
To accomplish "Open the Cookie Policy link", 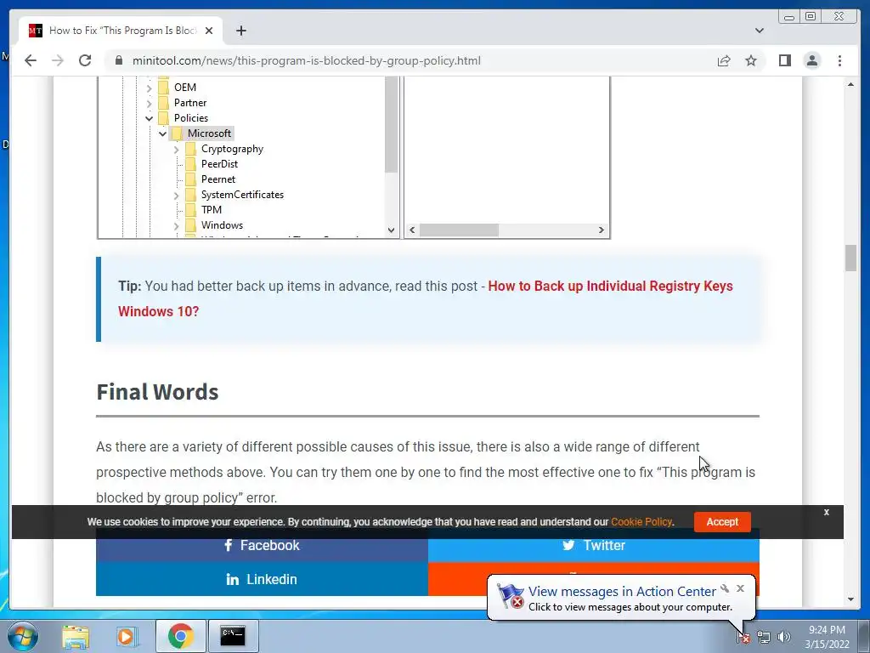I will pyautogui.click(x=641, y=522).
